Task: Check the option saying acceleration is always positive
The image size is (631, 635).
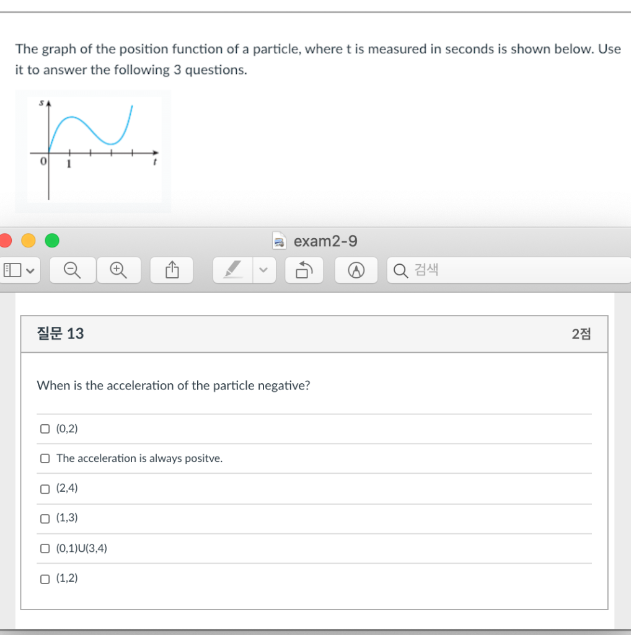Action: coord(45,458)
